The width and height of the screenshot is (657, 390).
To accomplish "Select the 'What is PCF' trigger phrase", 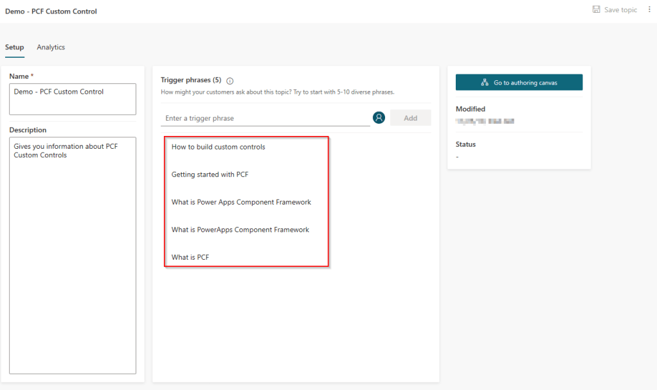I will pos(190,257).
